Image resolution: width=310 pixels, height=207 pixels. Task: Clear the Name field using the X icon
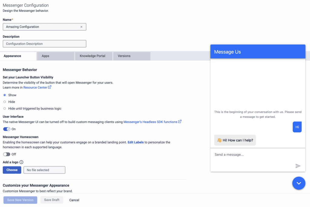[x=81, y=27]
